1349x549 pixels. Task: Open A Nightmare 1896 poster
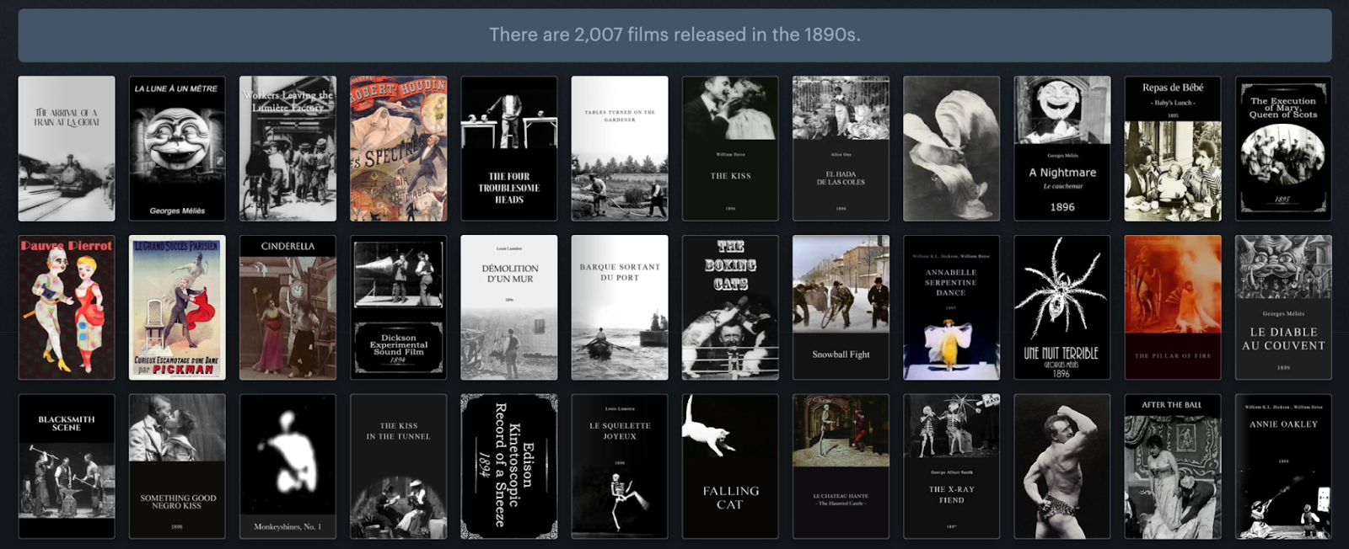(x=1062, y=149)
